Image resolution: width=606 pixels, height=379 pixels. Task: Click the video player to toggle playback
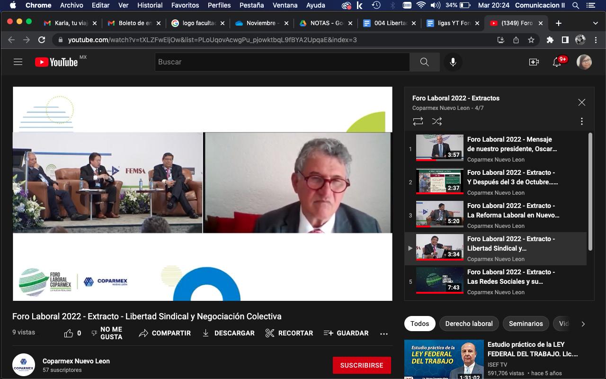[x=203, y=193]
